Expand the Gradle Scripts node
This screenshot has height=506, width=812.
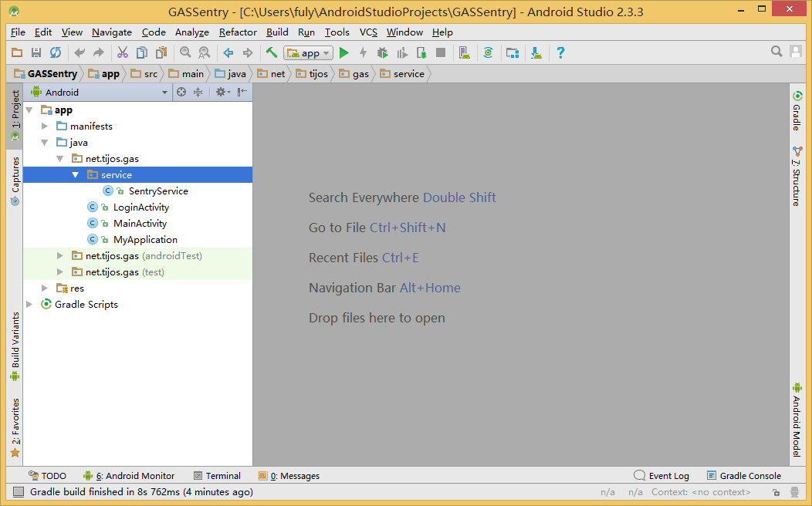(x=29, y=304)
